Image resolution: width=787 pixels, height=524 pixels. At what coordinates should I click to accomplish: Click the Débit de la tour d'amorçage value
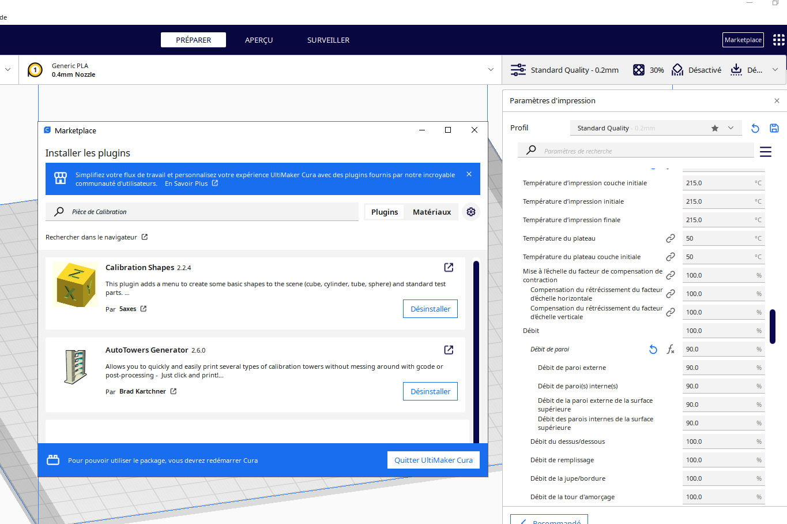724,497
